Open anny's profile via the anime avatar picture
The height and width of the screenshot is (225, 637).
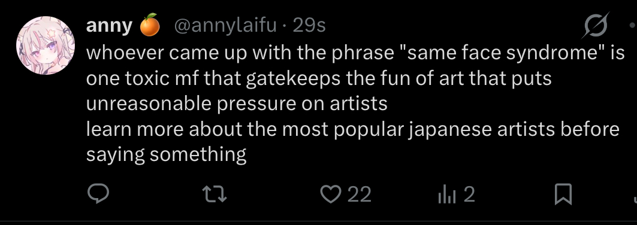46,45
